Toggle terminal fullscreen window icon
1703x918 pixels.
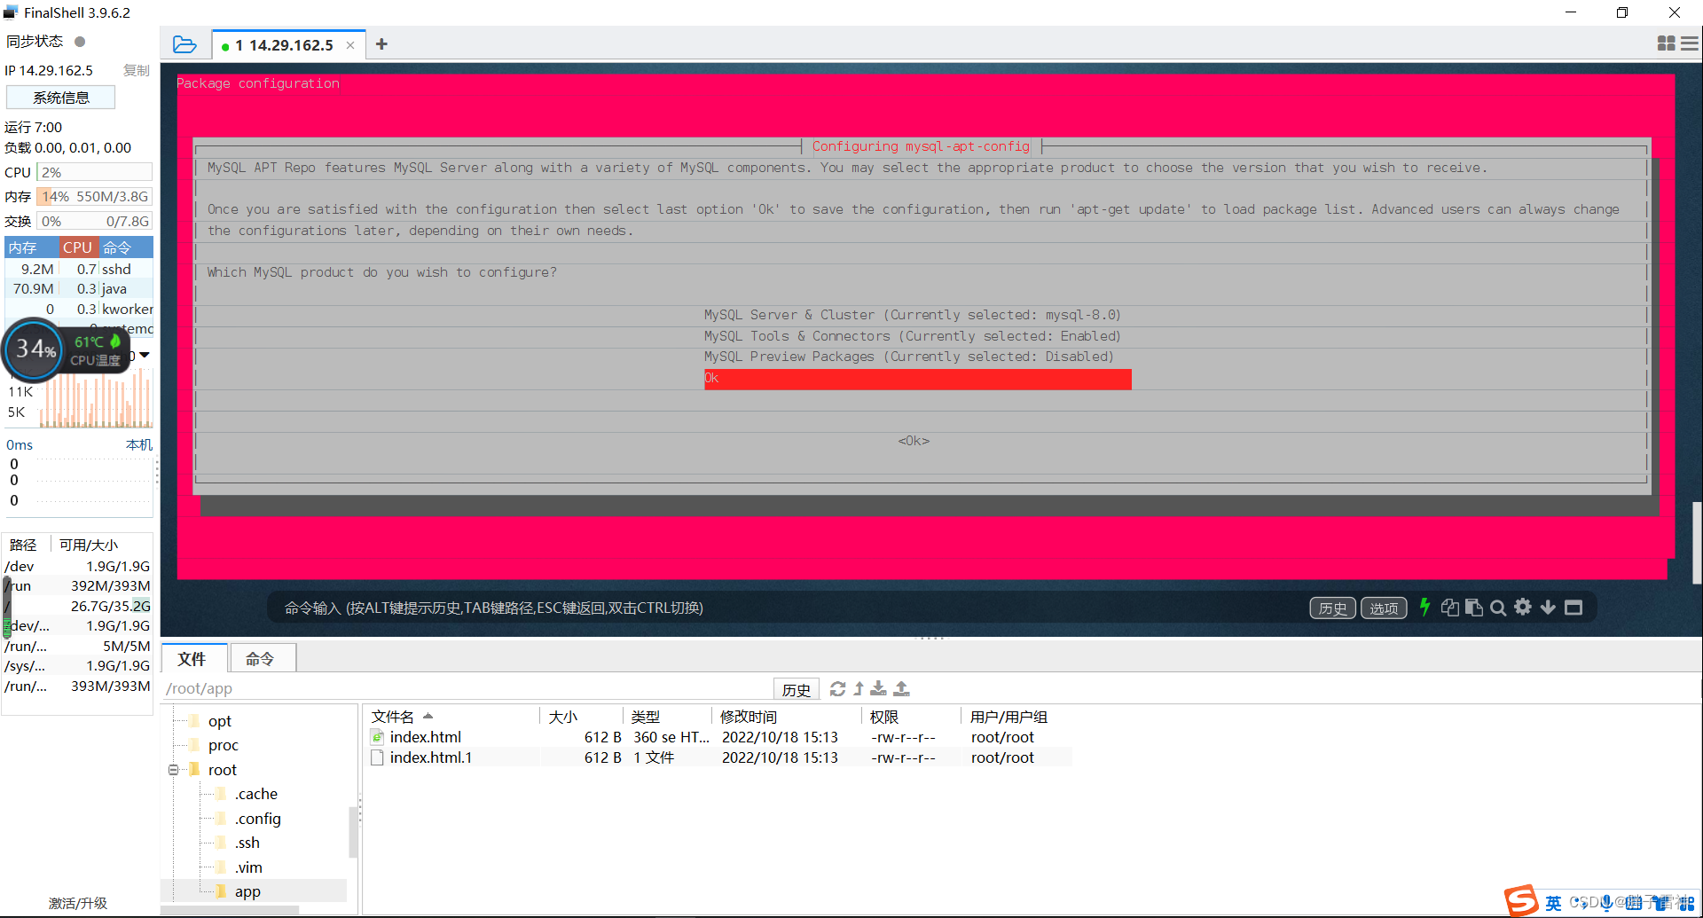(x=1574, y=608)
